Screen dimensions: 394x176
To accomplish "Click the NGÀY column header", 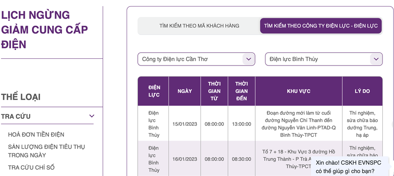I will click(185, 91).
